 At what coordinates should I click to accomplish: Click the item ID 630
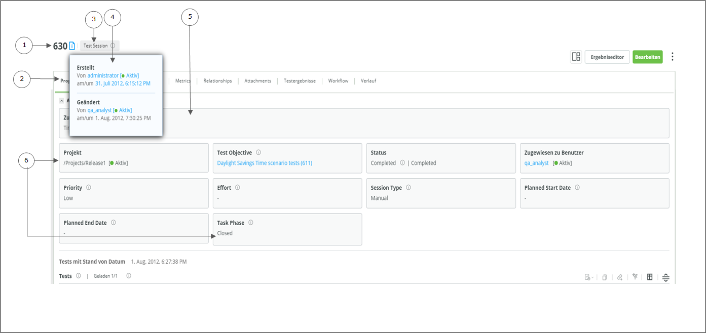(60, 46)
